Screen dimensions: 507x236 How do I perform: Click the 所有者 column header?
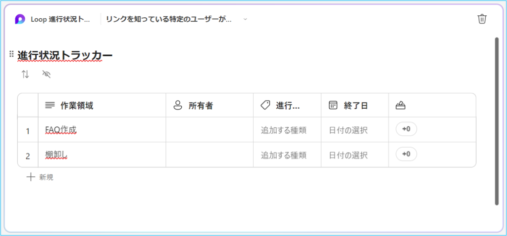point(201,105)
